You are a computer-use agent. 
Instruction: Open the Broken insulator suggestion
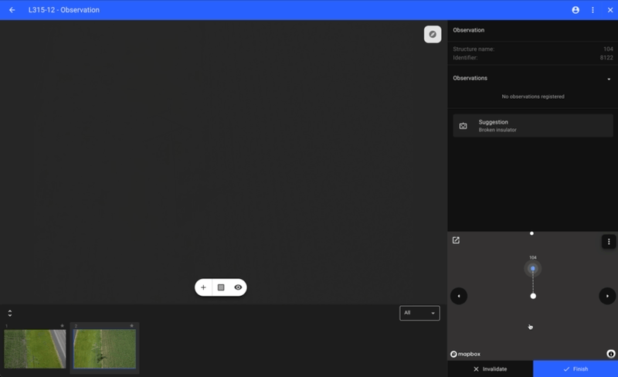533,126
